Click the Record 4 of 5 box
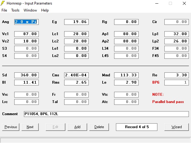This screenshot has height=143, width=191. [137, 127]
